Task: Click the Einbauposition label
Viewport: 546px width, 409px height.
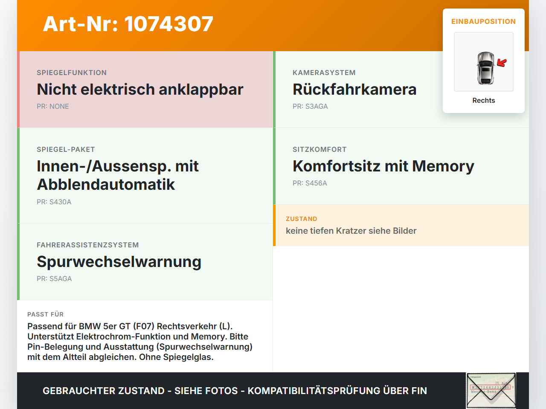Action: [484, 21]
